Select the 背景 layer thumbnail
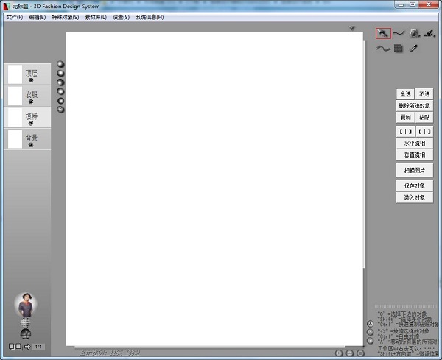Viewport: 442px width, 360px height. pyautogui.click(x=15, y=139)
